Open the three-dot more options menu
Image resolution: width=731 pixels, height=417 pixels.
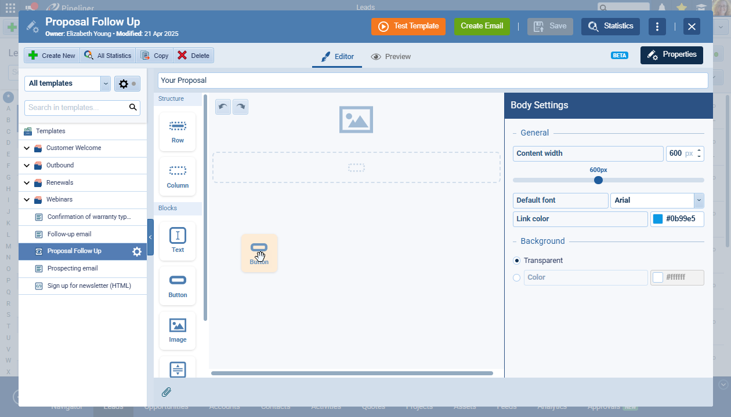click(x=657, y=27)
